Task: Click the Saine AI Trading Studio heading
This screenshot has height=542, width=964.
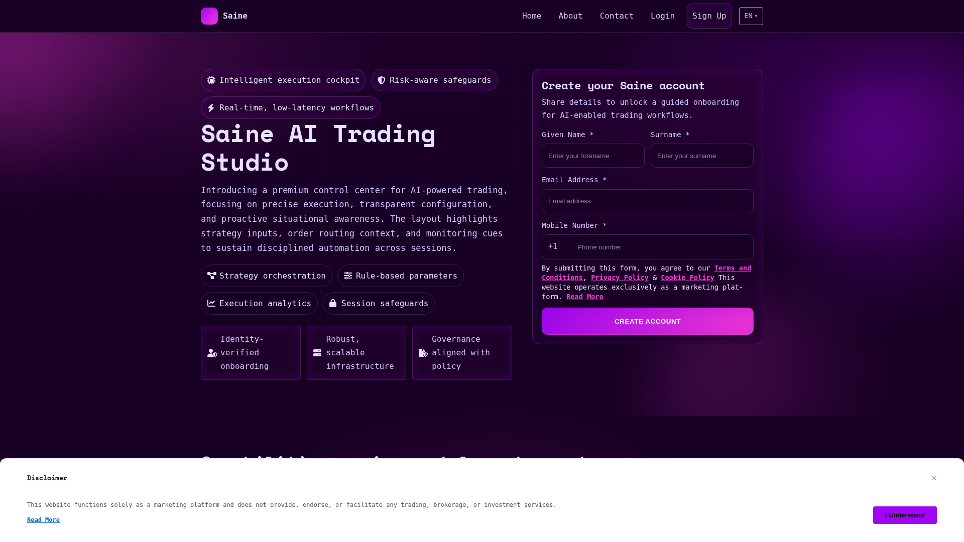Action: tap(318, 148)
